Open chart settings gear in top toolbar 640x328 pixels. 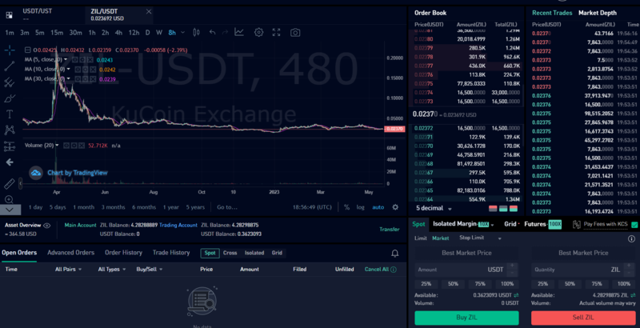pos(258,32)
